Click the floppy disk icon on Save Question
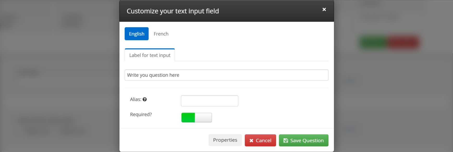The width and height of the screenshot is (453, 152). pos(286,141)
